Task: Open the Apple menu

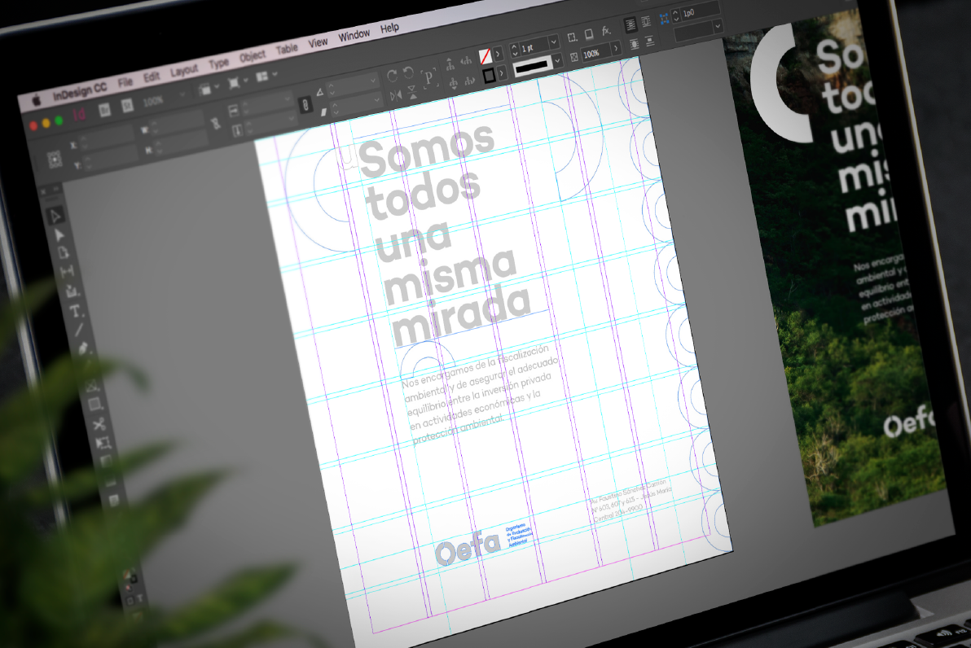Action: tap(36, 99)
